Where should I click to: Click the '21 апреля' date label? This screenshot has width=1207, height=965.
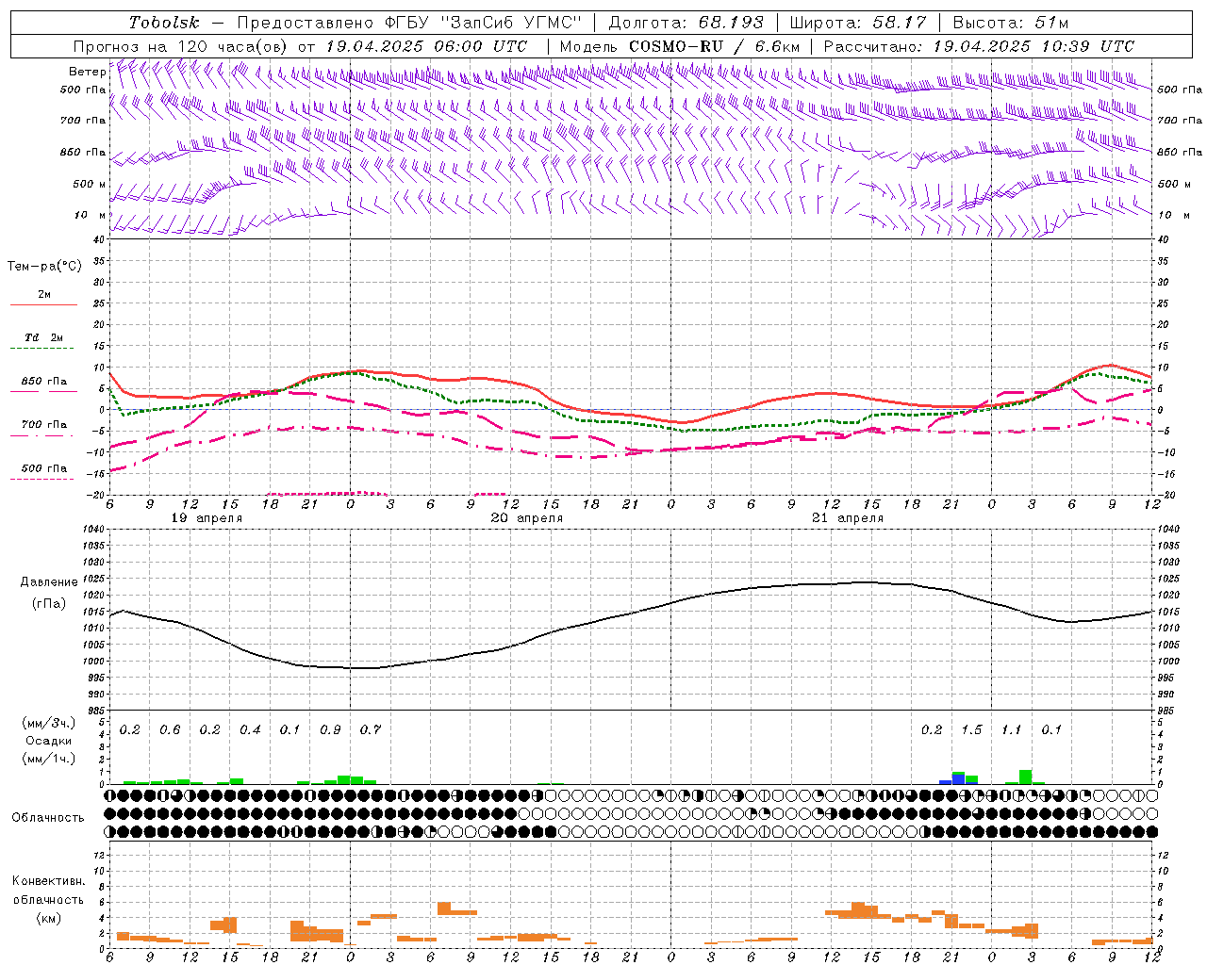pyautogui.click(x=848, y=518)
